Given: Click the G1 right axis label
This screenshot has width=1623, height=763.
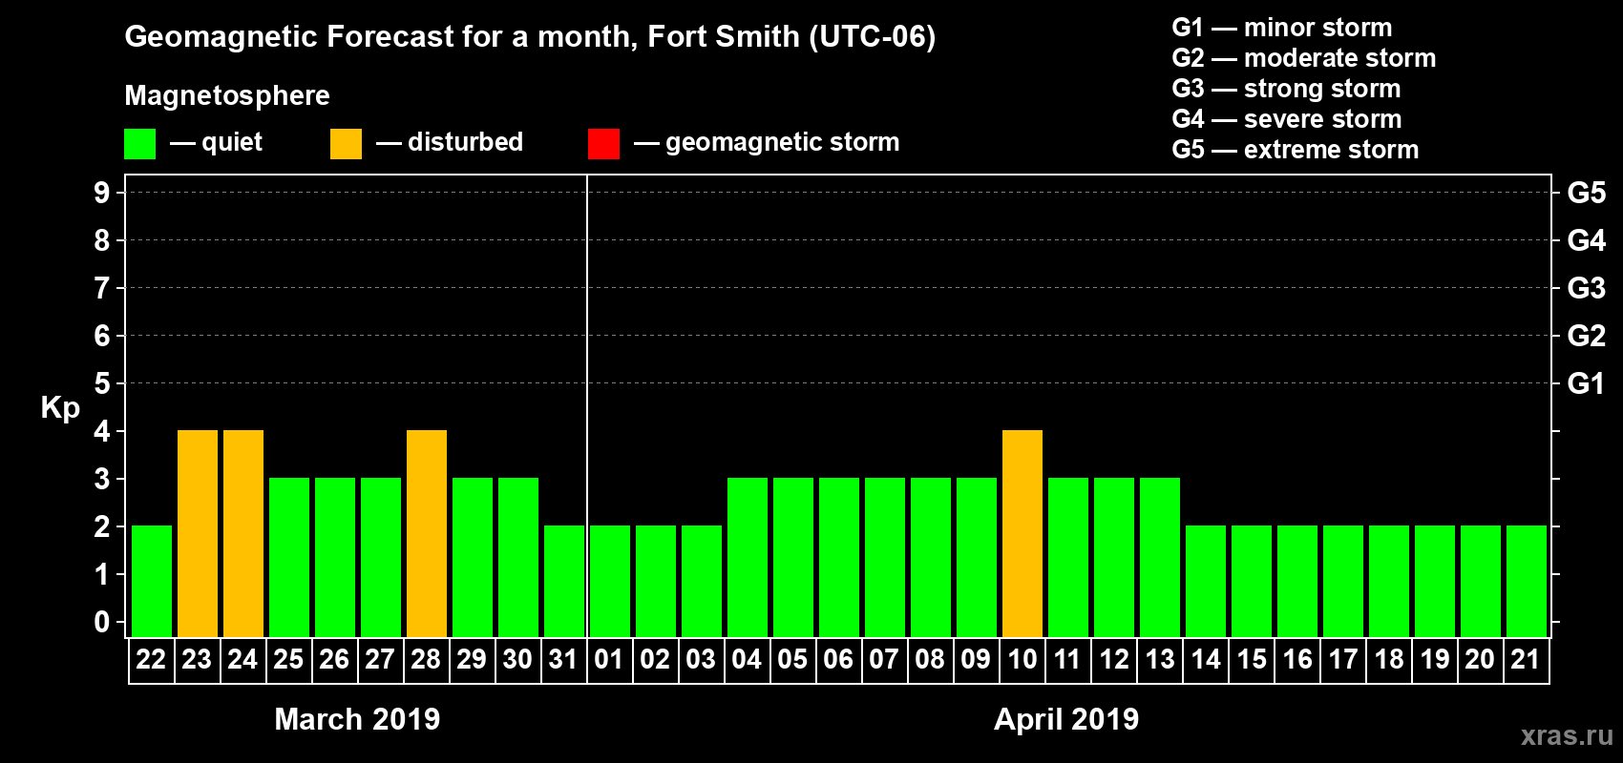Looking at the screenshot, I should coord(1587,383).
